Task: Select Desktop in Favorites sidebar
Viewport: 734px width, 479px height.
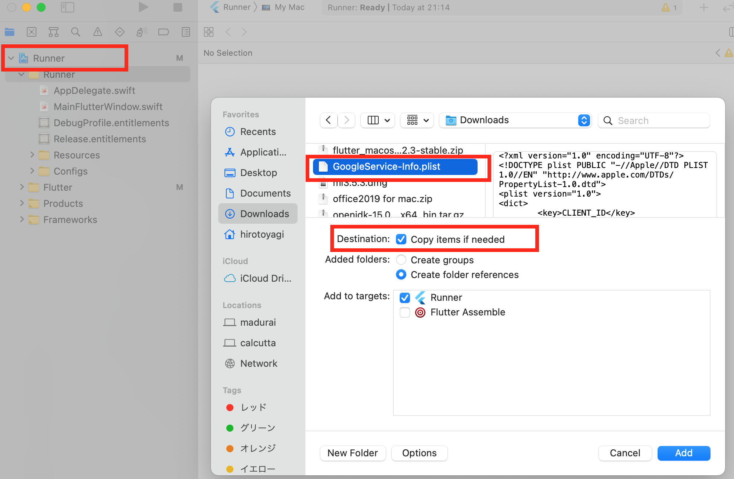Action: (258, 173)
